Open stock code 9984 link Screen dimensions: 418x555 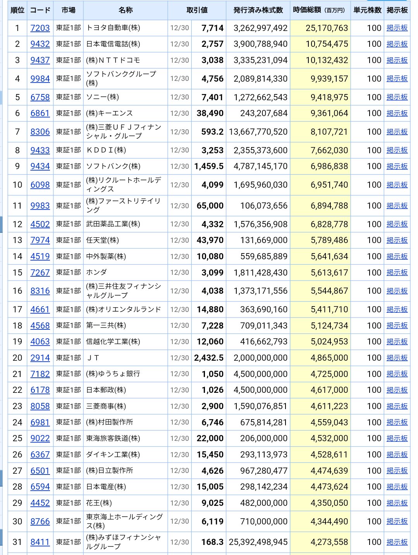(40, 79)
